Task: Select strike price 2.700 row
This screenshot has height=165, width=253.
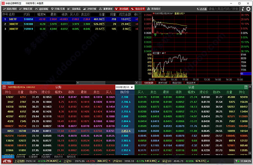Action: tap(125, 97)
